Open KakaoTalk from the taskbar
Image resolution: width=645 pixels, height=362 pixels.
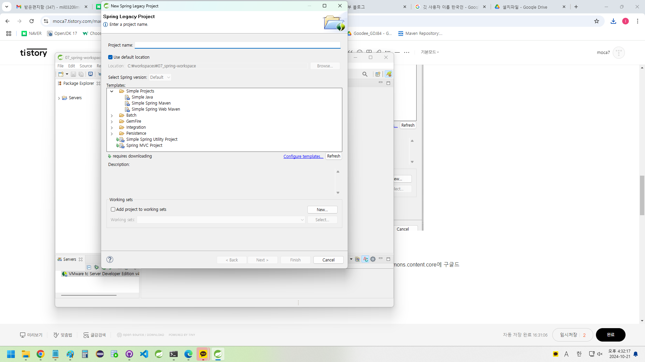203,354
